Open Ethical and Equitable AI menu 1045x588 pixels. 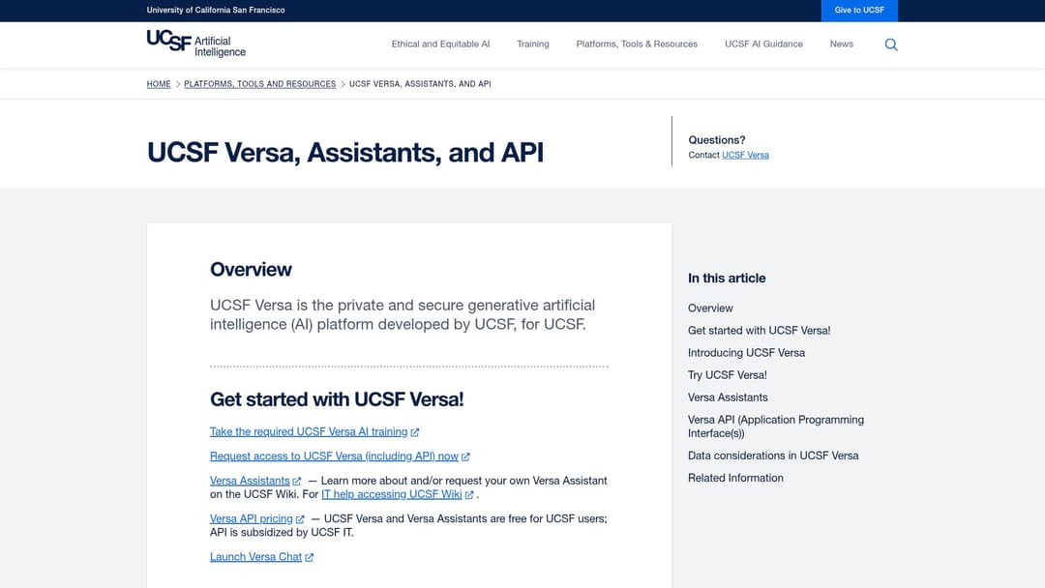click(440, 44)
